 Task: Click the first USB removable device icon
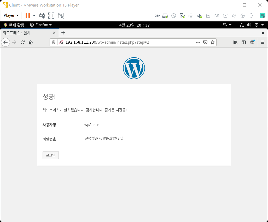coord(208,16)
